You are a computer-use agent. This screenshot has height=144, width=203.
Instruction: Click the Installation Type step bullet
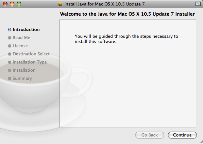[9, 62]
